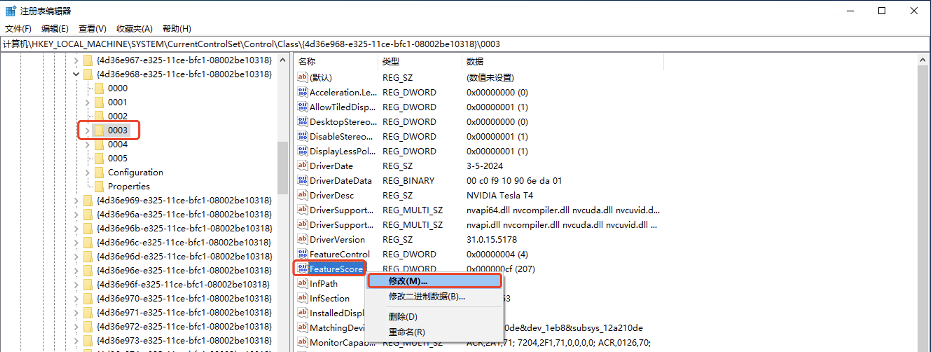
Task: Click the string icon beside MatchingDevi...
Action: [302, 328]
